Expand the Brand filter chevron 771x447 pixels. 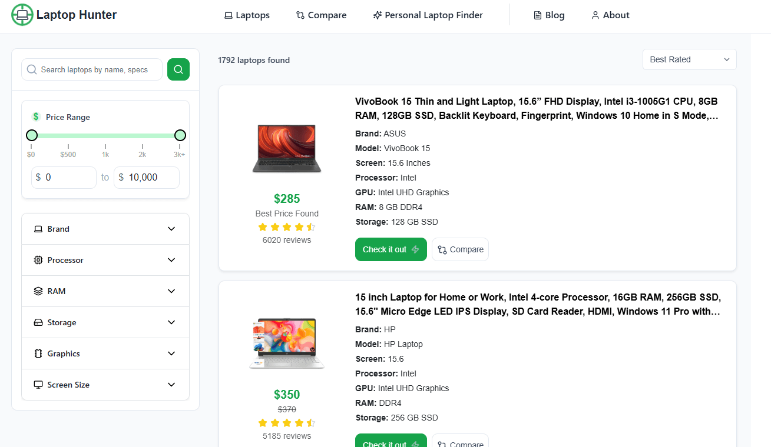pyautogui.click(x=171, y=229)
